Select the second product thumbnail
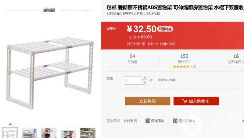The width and height of the screenshot is (244, 138). pyautogui.click(x=29, y=133)
